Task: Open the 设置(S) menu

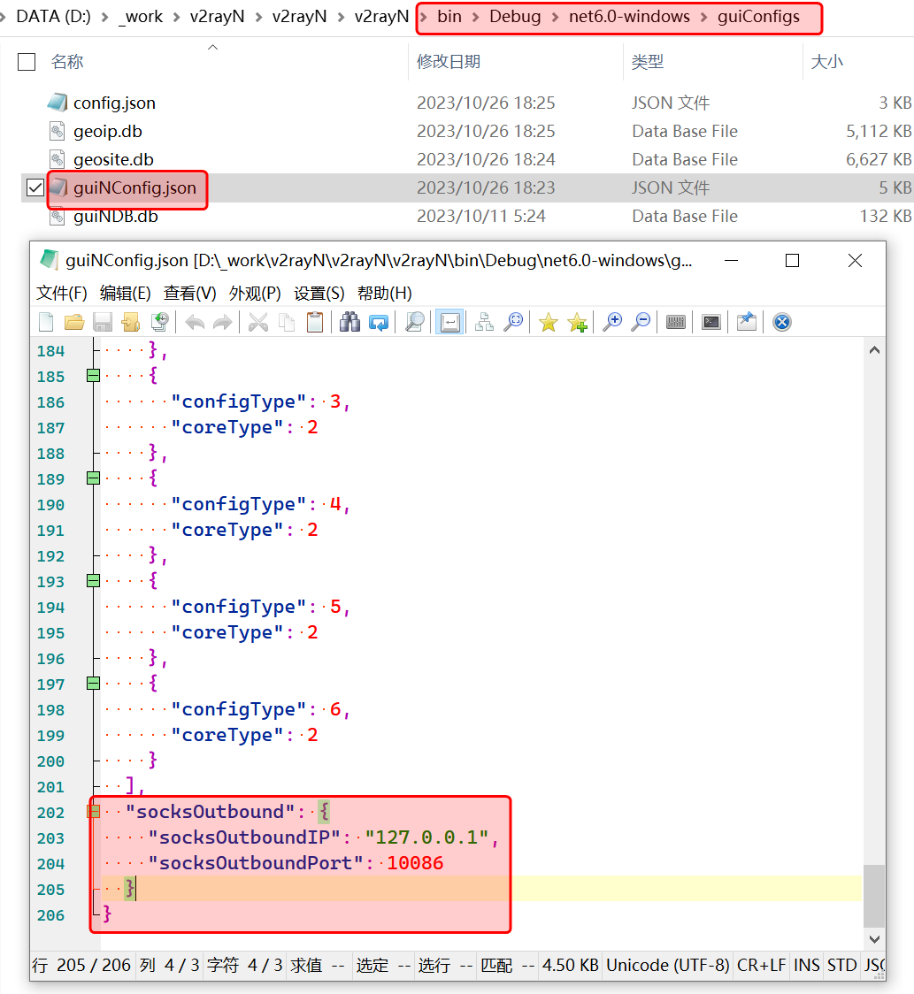Action: coord(319,293)
